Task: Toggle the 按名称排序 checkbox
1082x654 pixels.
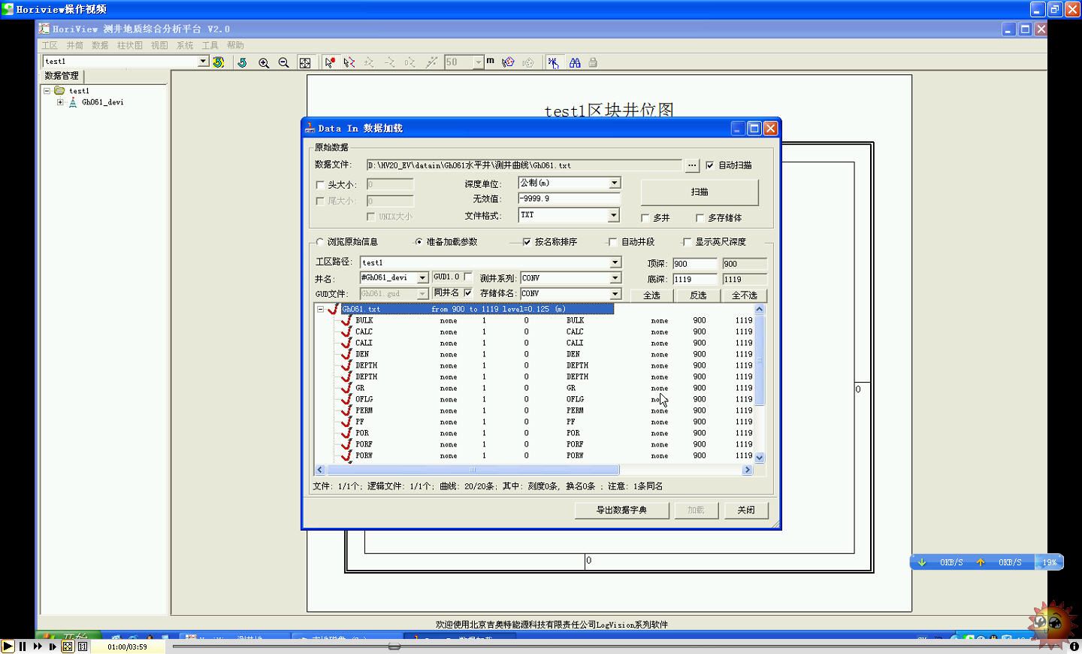Action: (x=527, y=242)
